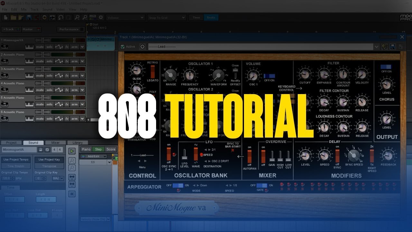
Task: Click the Mix Down to audio icon
Action: [x=52, y=17]
